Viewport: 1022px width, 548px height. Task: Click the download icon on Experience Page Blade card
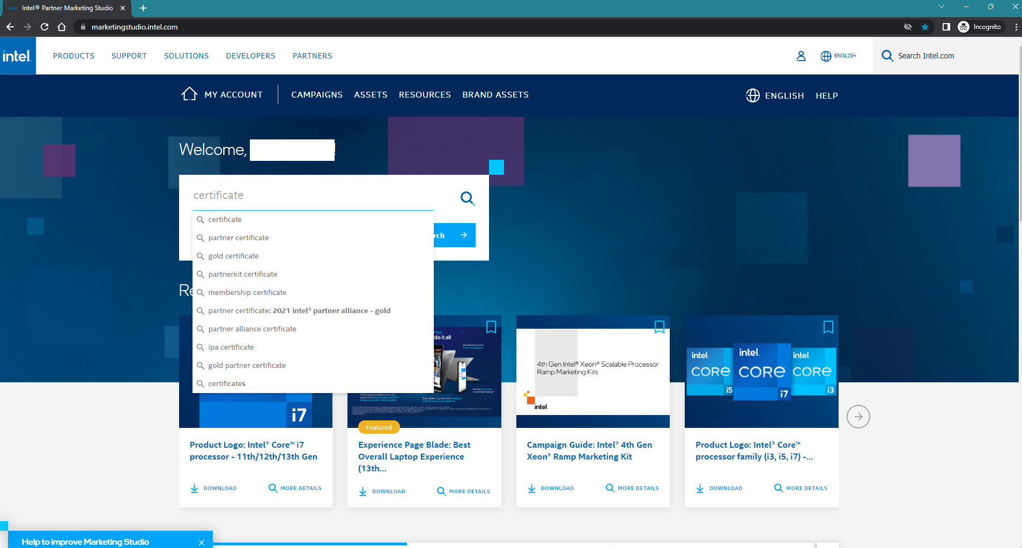coord(363,491)
